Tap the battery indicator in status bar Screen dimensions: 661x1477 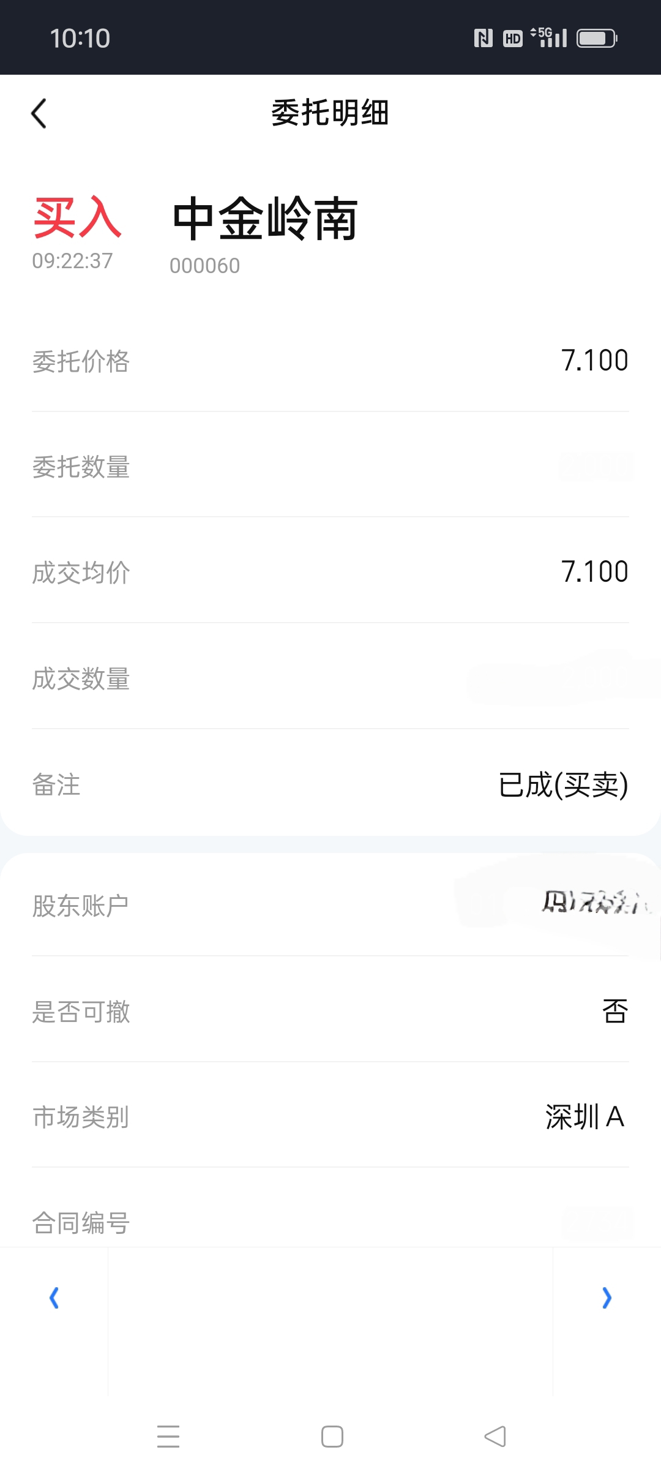tap(597, 39)
